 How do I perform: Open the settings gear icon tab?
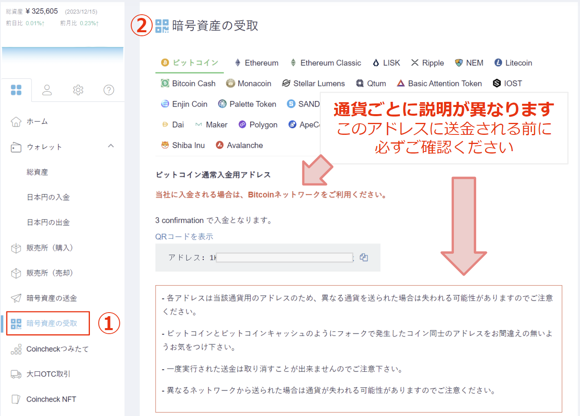pos(78,90)
